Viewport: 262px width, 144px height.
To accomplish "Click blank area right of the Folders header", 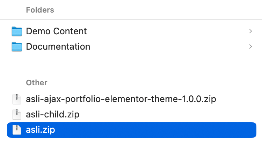I will pos(157,10).
